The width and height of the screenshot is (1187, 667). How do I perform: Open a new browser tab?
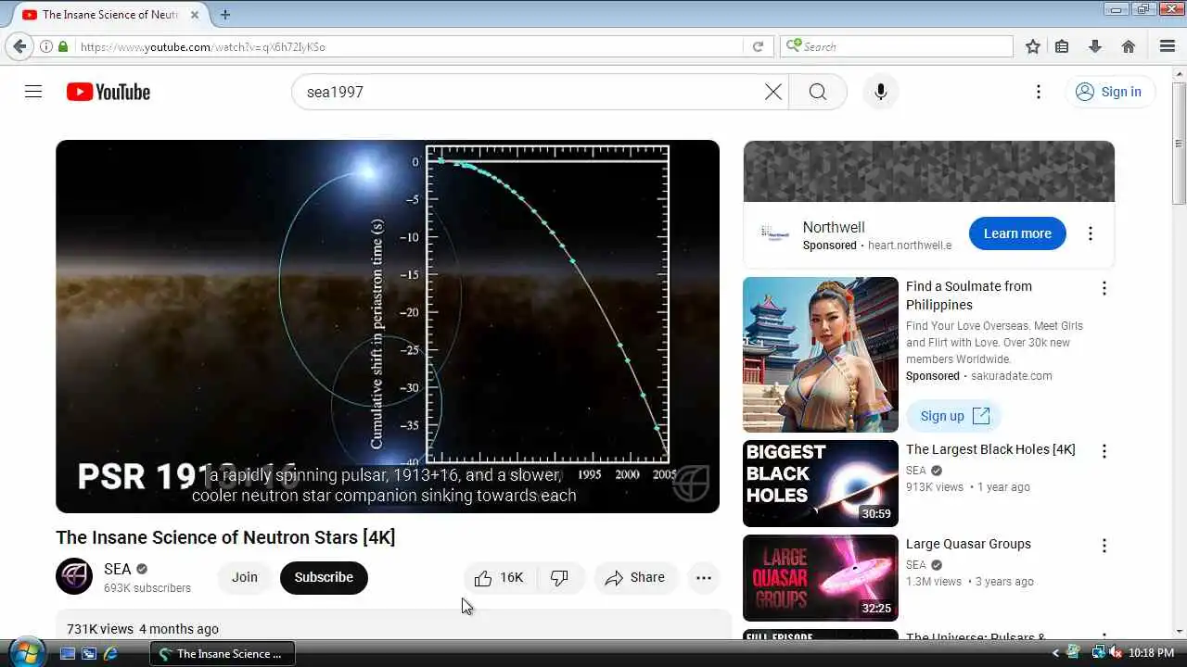coord(225,15)
